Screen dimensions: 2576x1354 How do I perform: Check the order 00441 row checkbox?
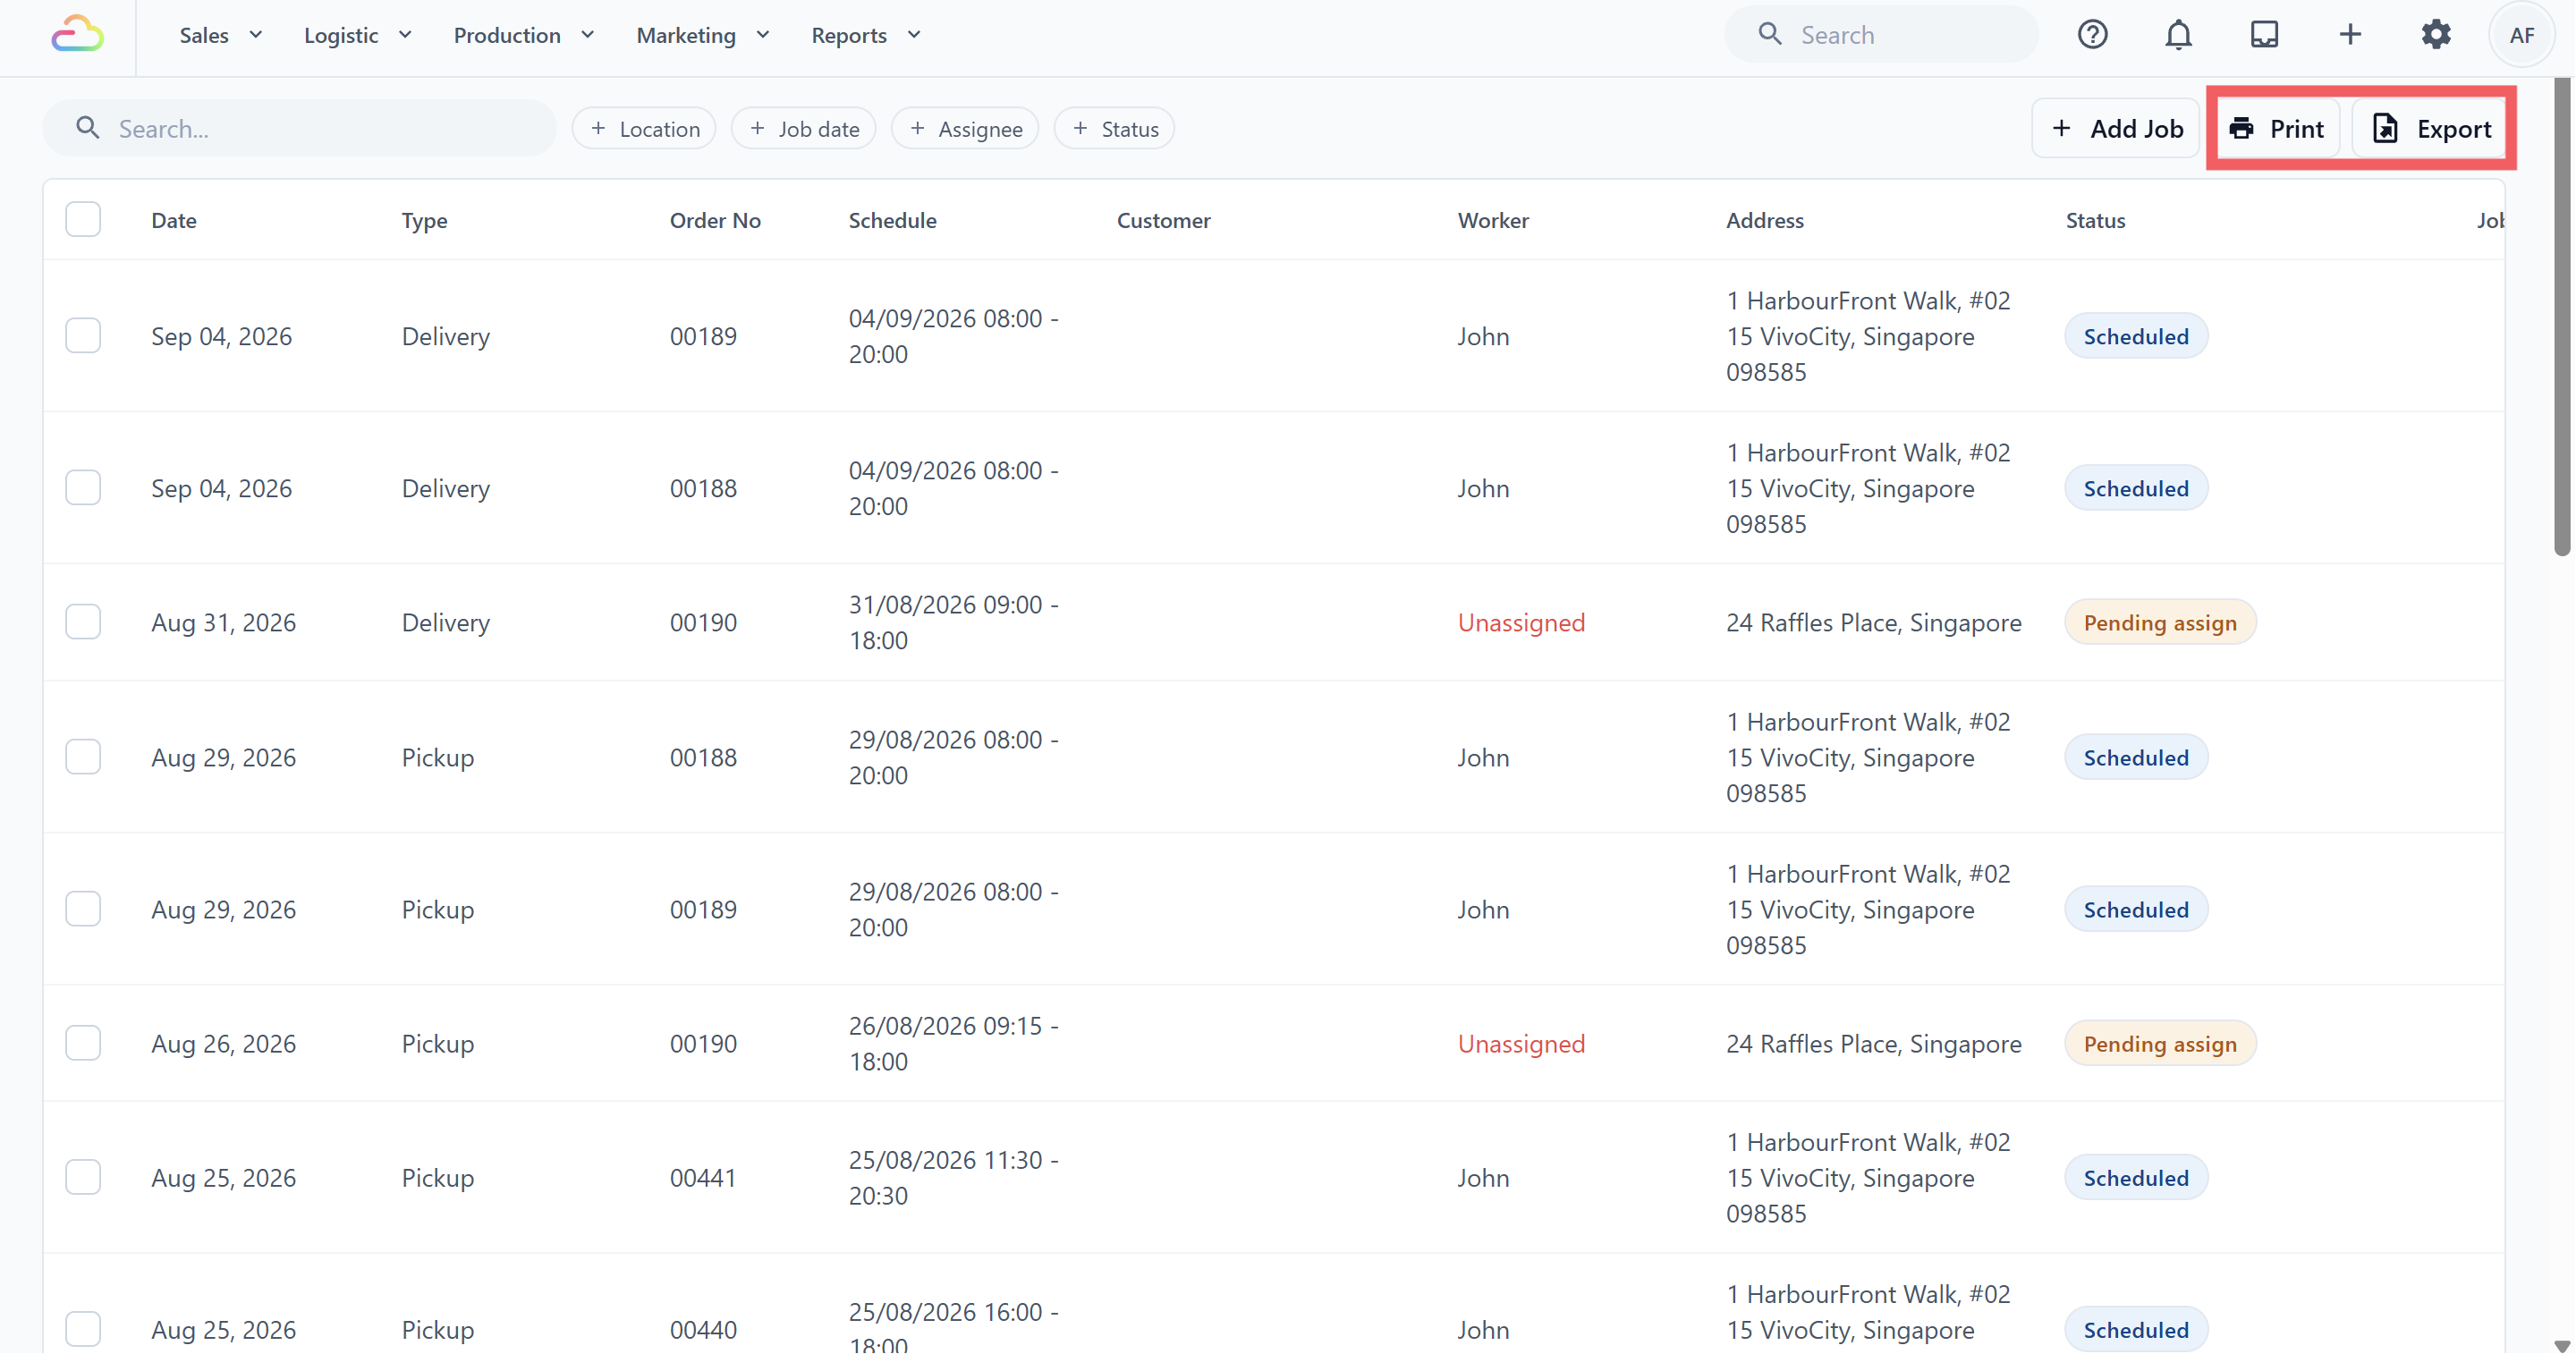click(x=83, y=1177)
